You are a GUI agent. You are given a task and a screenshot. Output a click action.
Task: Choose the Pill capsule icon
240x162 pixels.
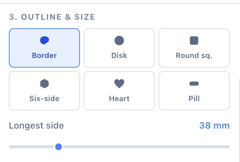pyautogui.click(x=194, y=84)
